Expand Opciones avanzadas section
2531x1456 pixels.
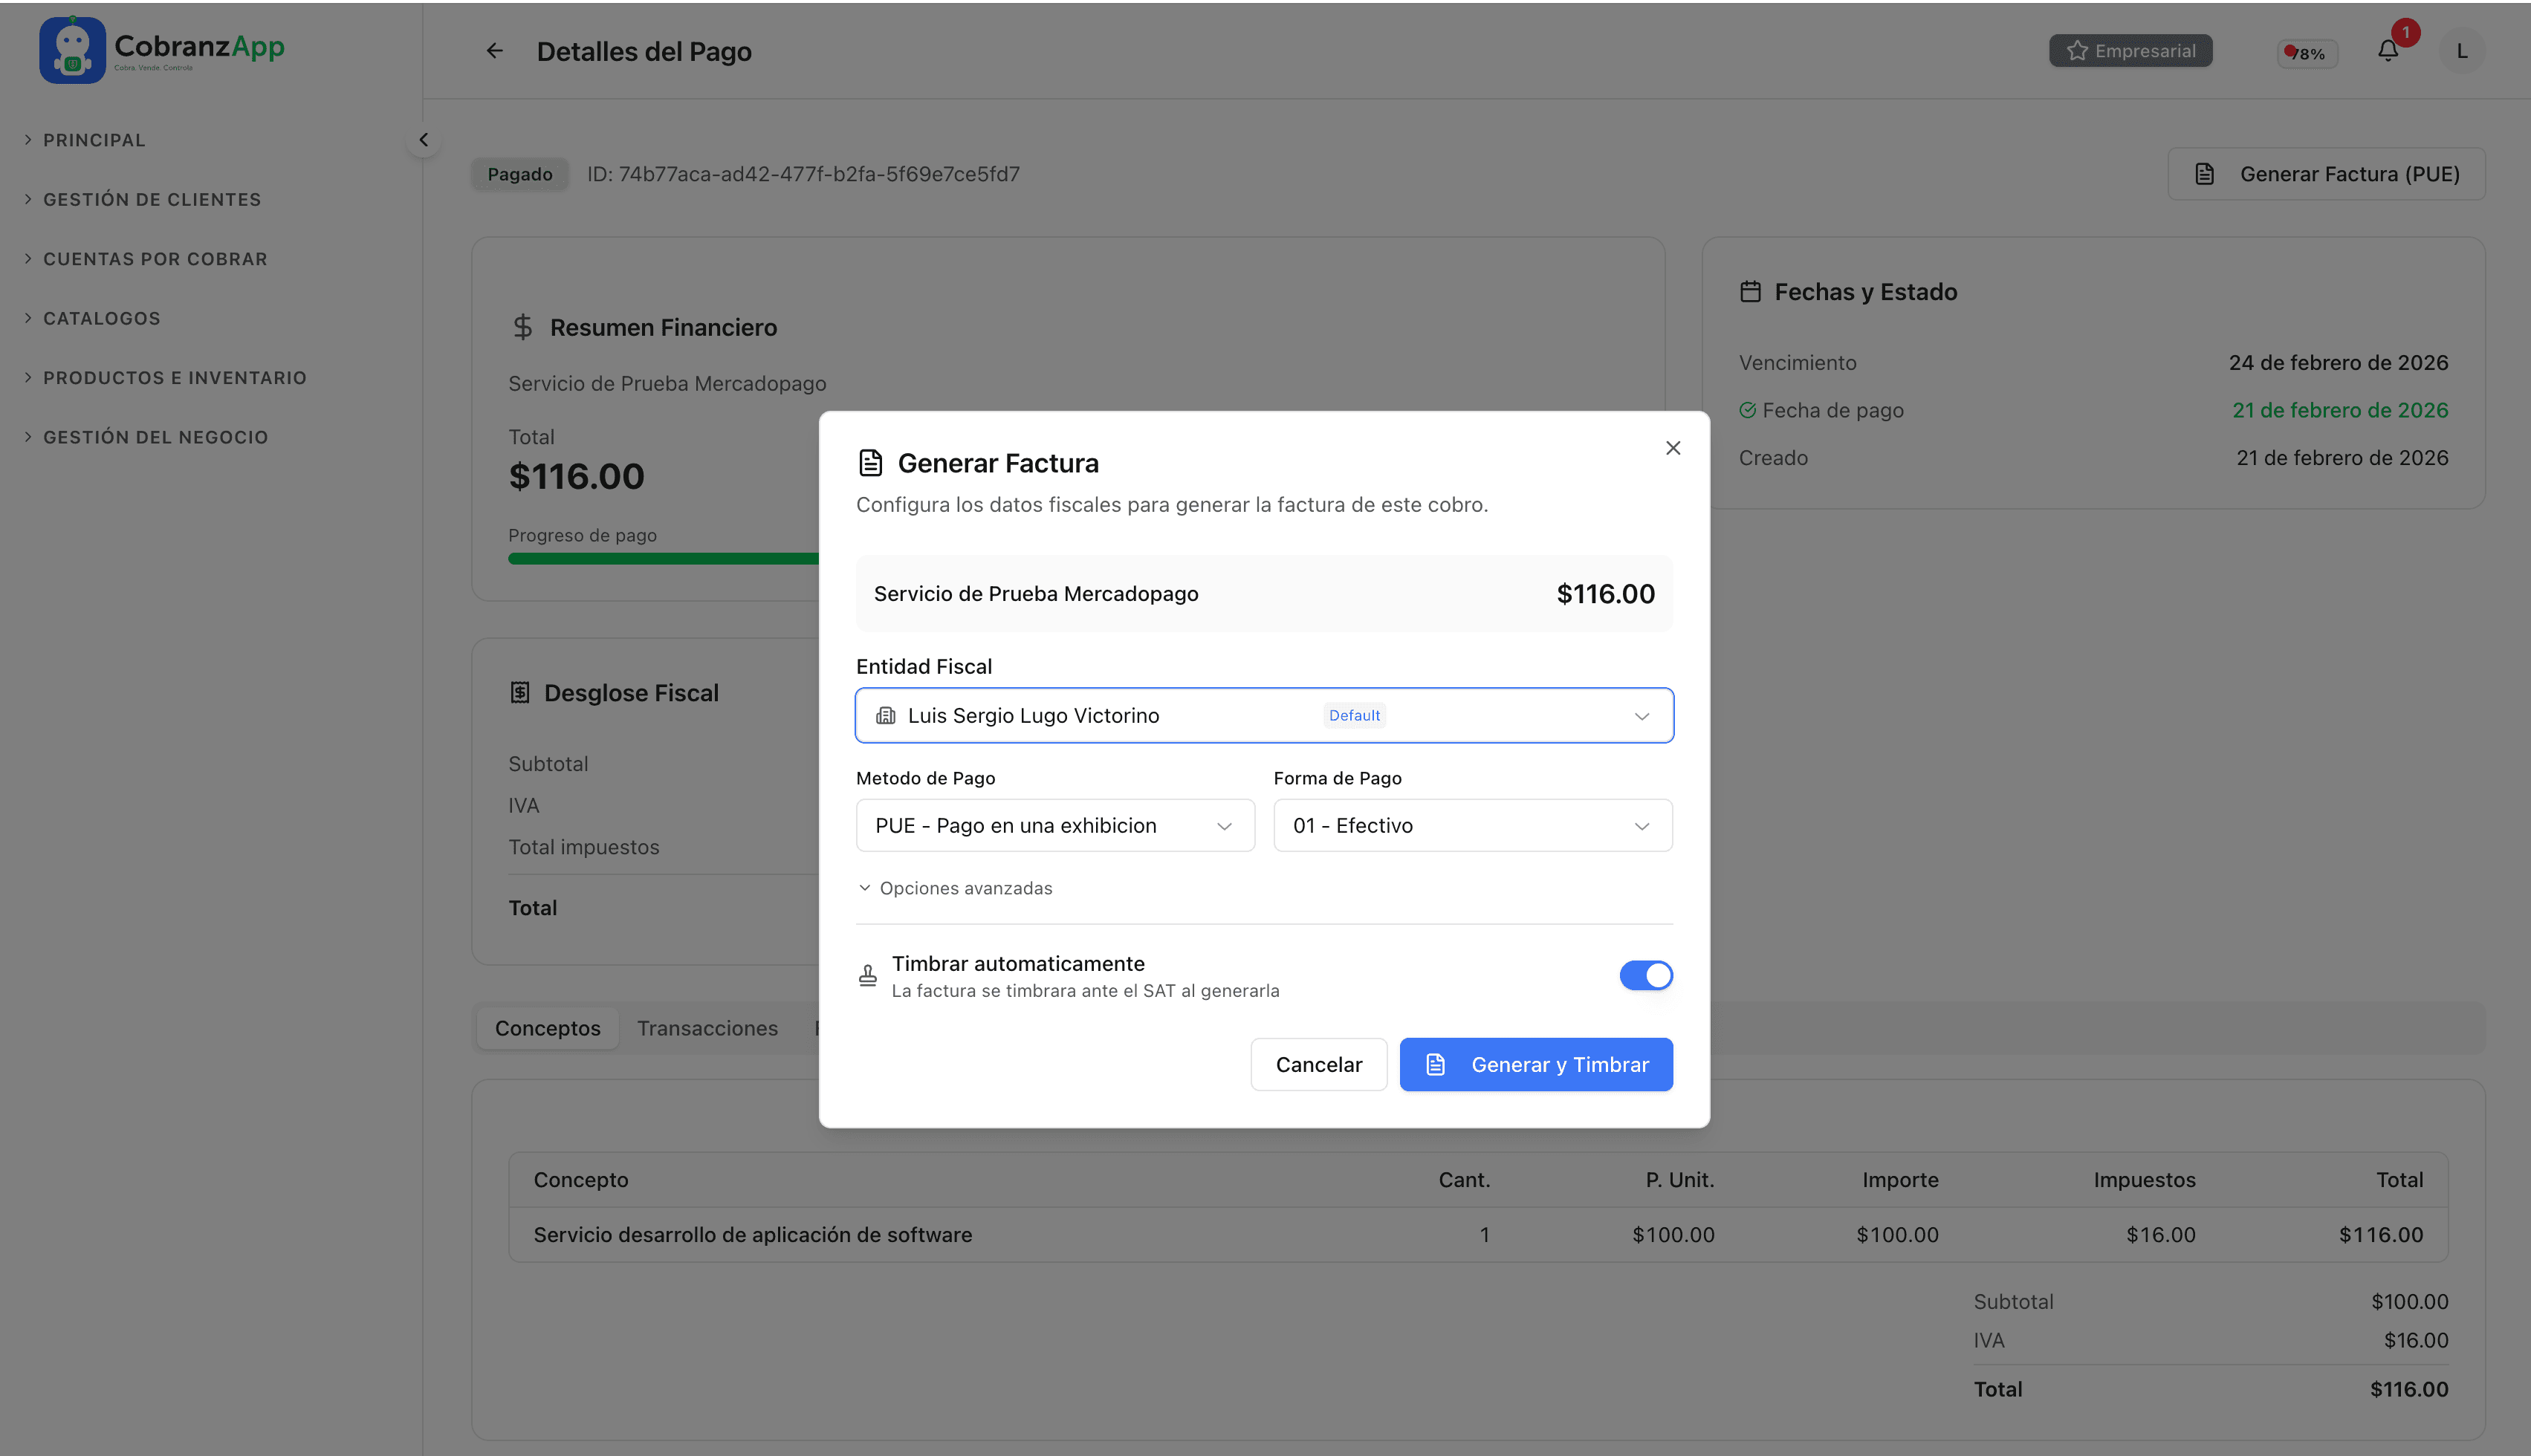[x=955, y=888]
